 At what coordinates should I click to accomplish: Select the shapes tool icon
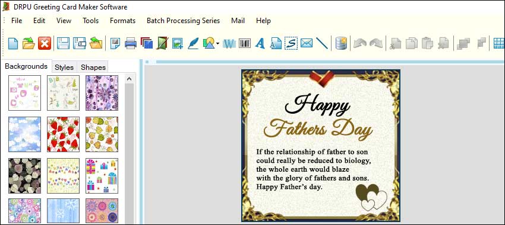click(209, 43)
